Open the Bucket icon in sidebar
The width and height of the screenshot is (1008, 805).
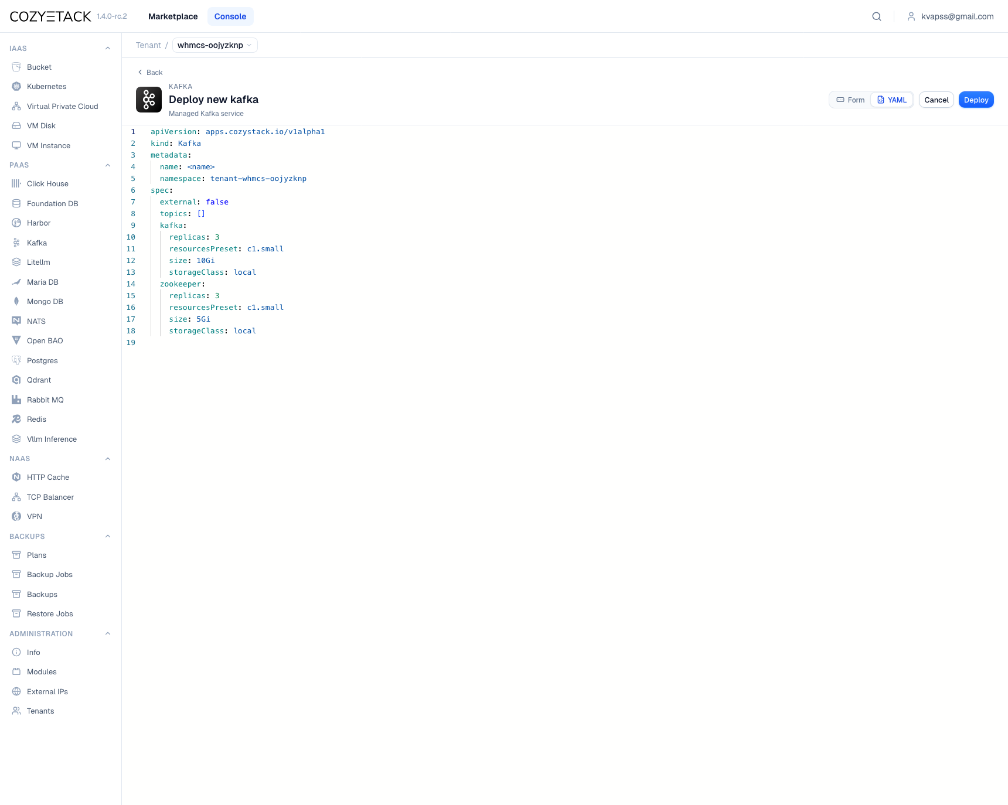16,67
